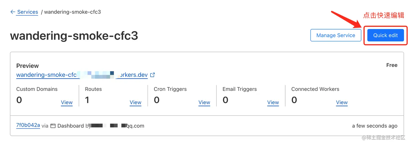View the Connected Workers

pyautogui.click(x=342, y=103)
